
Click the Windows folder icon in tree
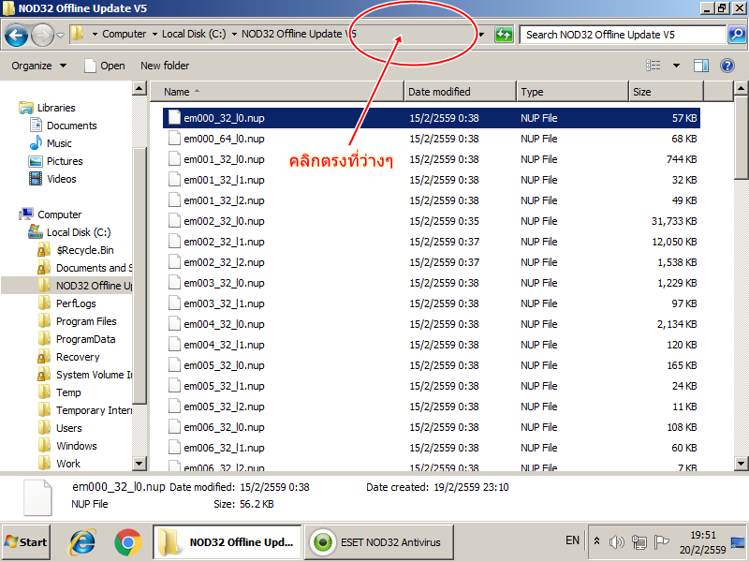(x=44, y=446)
